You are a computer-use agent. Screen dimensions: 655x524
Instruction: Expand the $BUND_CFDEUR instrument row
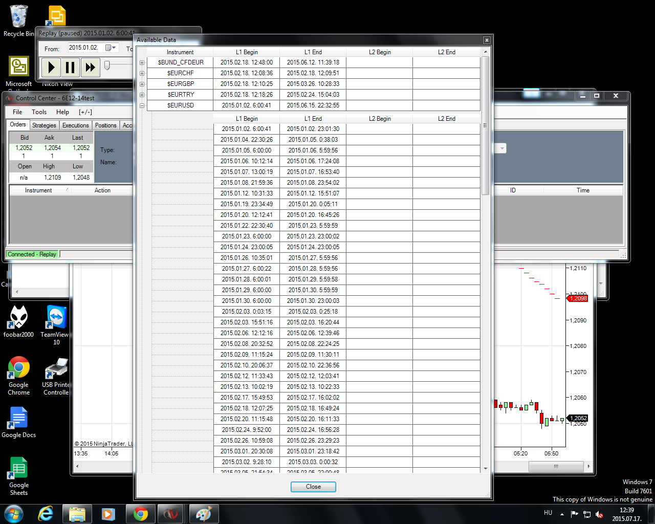click(142, 62)
